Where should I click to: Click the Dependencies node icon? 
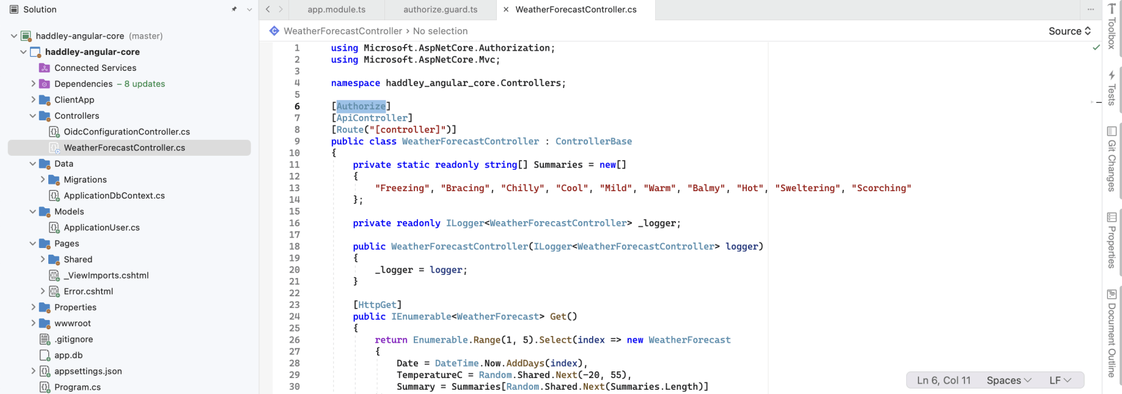(44, 84)
